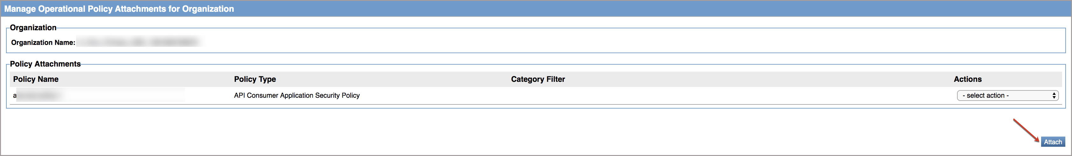Screen dimensions: 1072x156
Task: Click the red arrow pointing to Attach
Action: tap(1026, 130)
